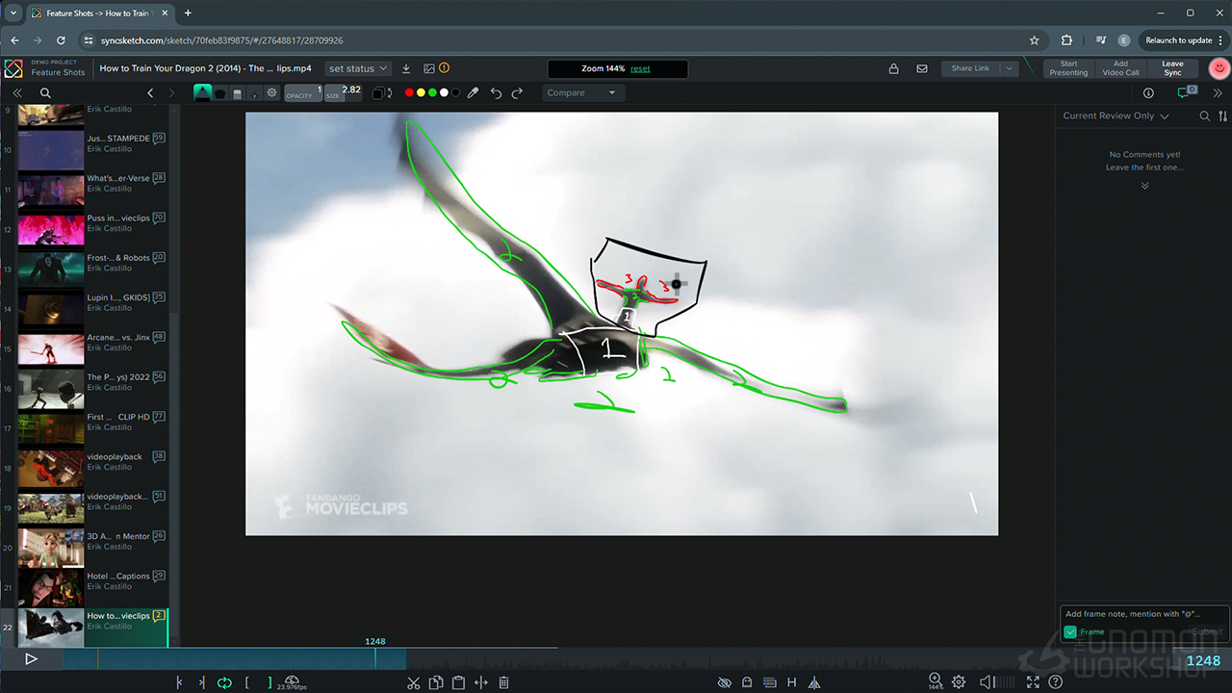Open the search in the left sidebar

[x=45, y=93]
